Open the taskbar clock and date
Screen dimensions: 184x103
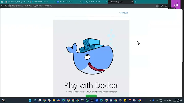(176, 100)
